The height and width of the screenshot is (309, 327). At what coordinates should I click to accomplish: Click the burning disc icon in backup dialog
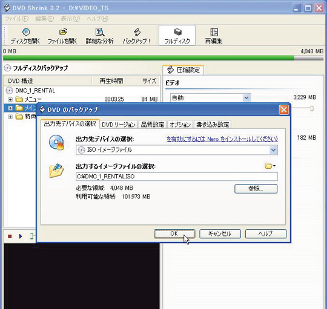(x=56, y=143)
